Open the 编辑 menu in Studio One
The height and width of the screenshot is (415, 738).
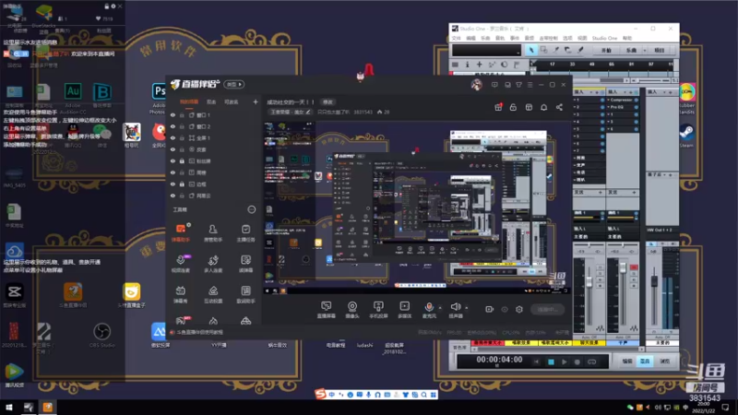click(x=470, y=38)
